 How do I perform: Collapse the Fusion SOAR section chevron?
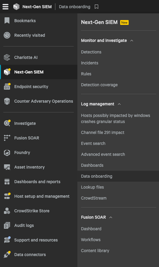point(111,217)
